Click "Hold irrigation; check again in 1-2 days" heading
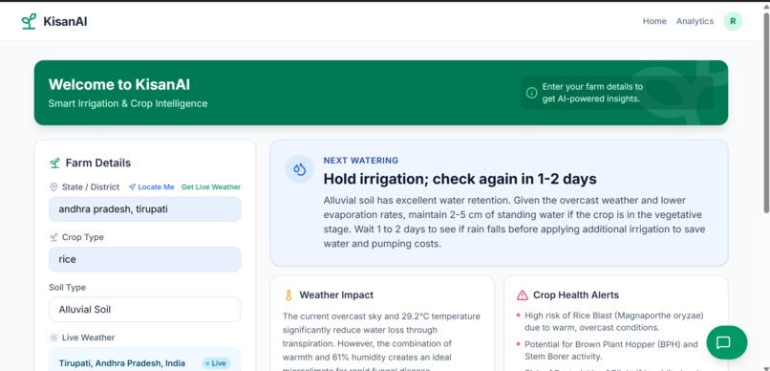The height and width of the screenshot is (371, 770). coord(460,179)
